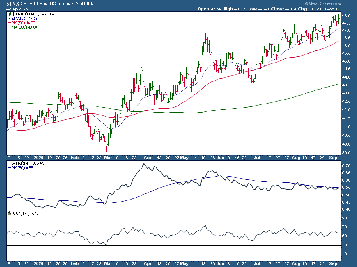Click the 46.0 price axis label
Screen dimensions: 357x267
[x=346, y=46]
